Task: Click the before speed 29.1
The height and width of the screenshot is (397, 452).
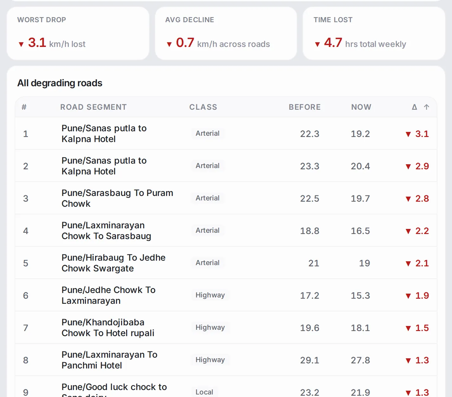Action: 310,360
